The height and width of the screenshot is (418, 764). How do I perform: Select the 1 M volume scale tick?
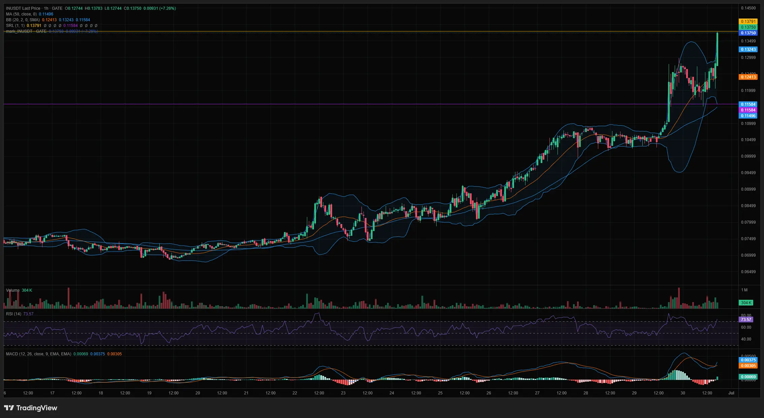coord(744,290)
